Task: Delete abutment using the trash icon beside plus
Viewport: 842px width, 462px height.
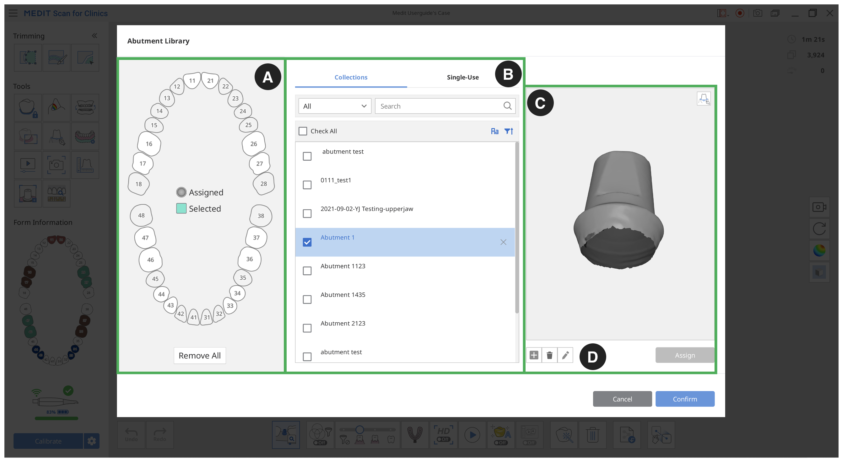Action: click(549, 355)
